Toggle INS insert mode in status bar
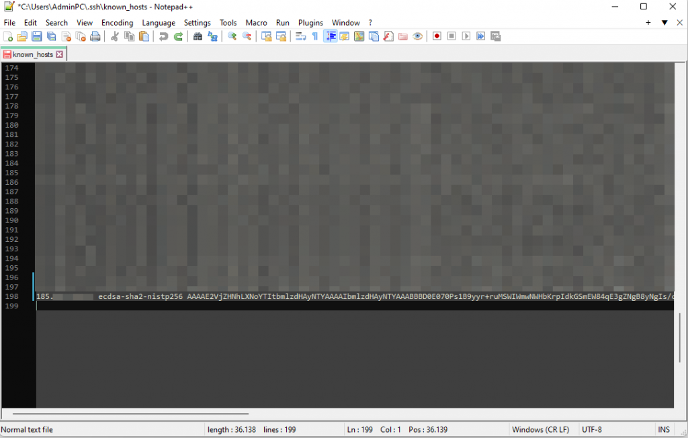Image resolution: width=688 pixels, height=438 pixels. 664,429
